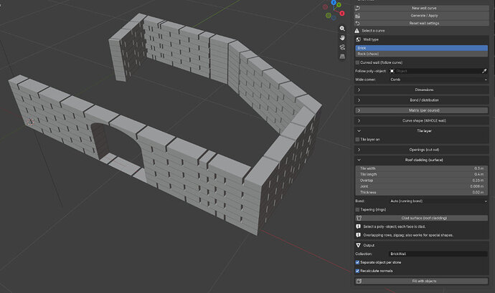Click the Thickness value field
Image resolution: width=495 pixels, height=293 pixels.
[421, 193]
